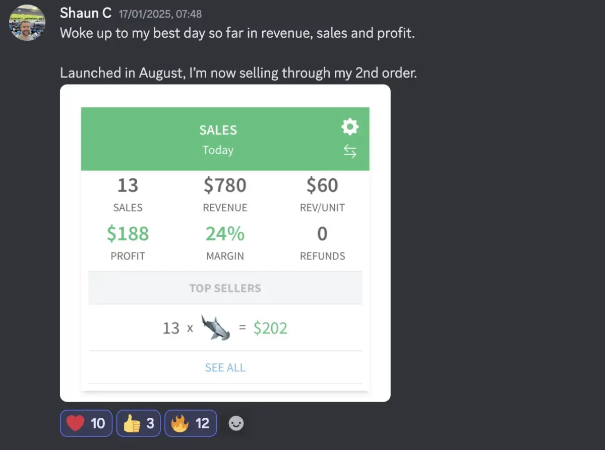
Task: Click the $780 revenue figure
Action: pos(225,185)
